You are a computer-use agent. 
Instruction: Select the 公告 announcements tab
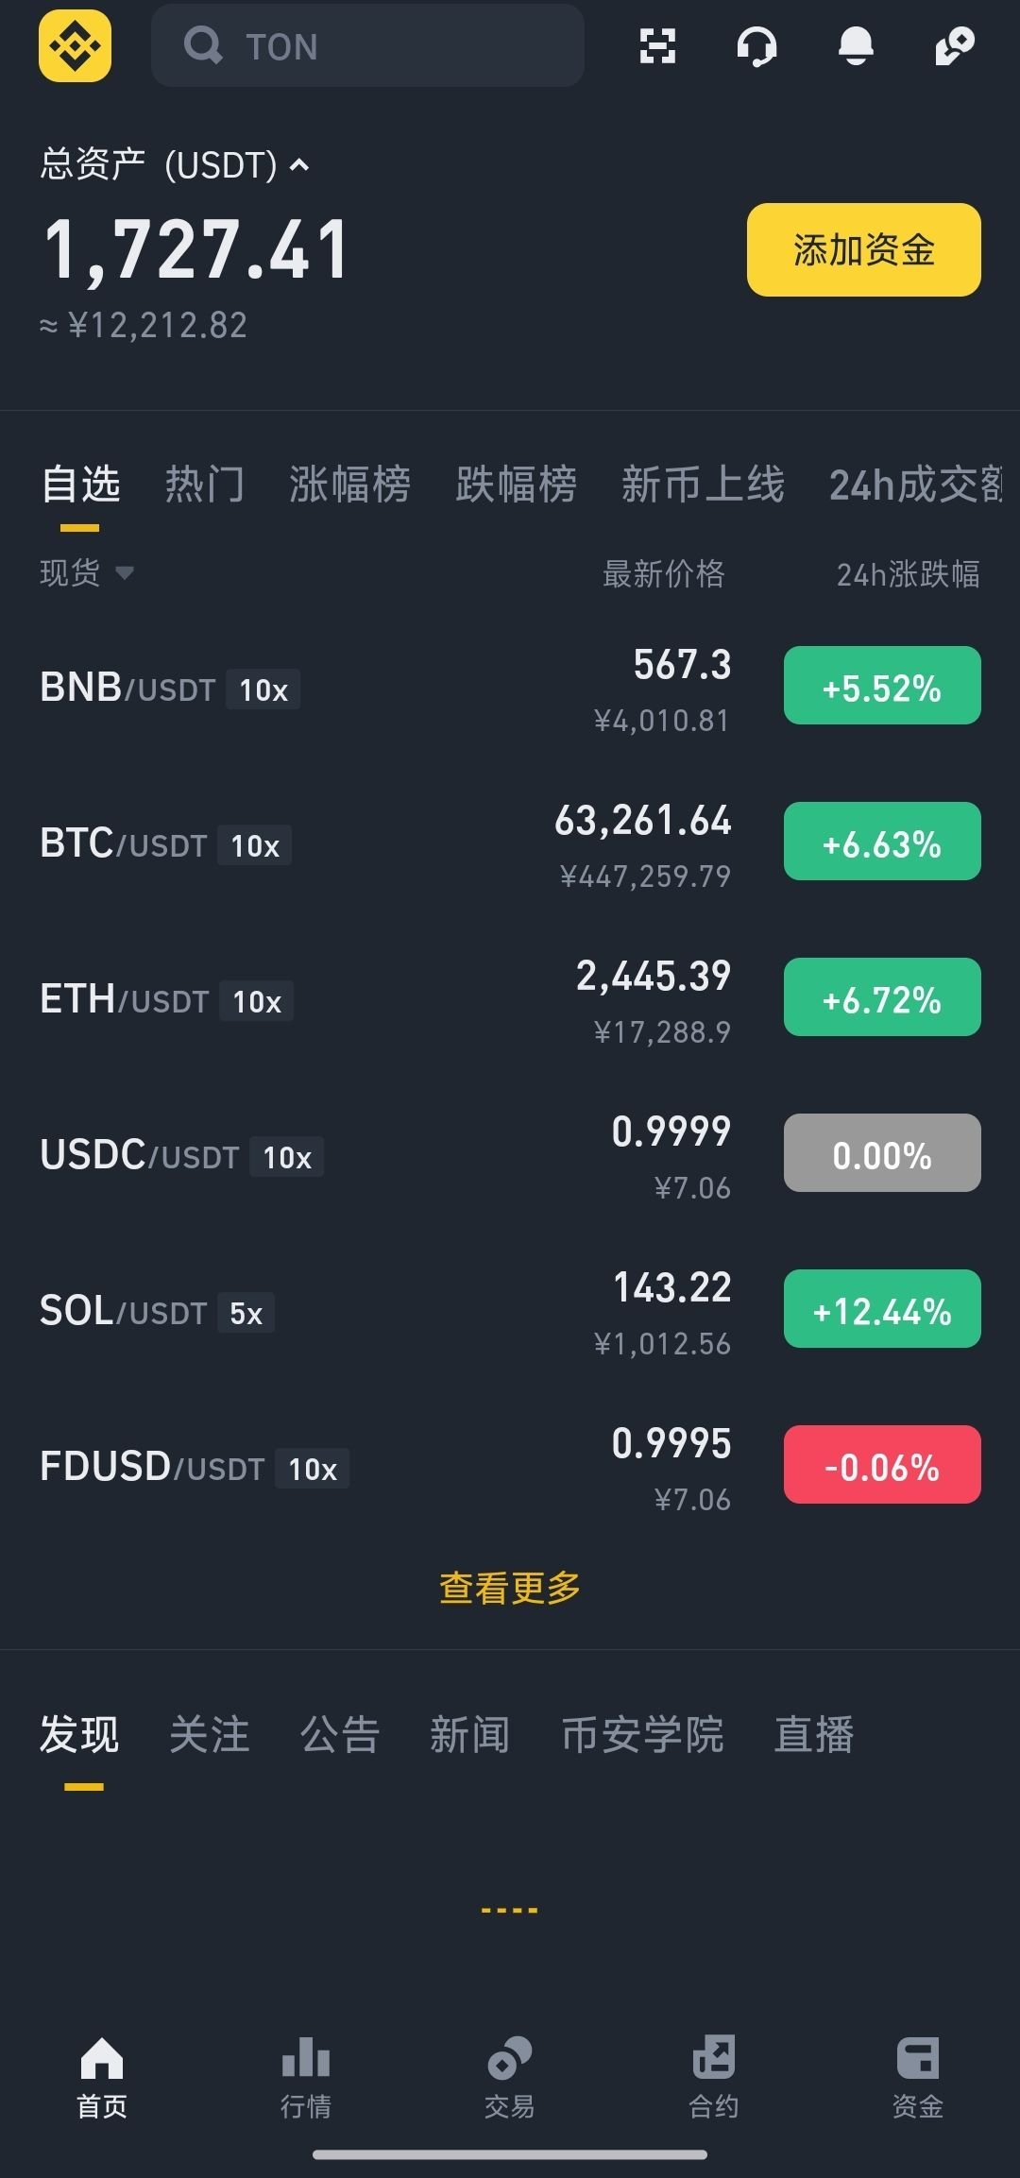[x=339, y=1735]
